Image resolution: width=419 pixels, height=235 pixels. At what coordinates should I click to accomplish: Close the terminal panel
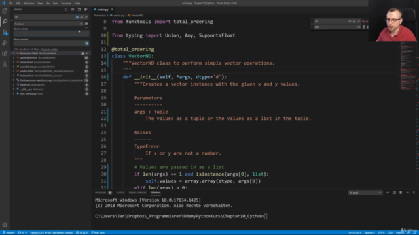pyautogui.click(x=414, y=193)
